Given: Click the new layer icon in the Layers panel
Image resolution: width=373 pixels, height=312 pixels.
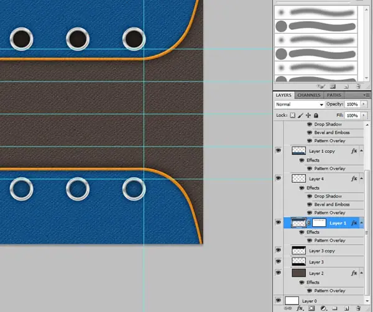Looking at the screenshot, I should click(346, 308).
